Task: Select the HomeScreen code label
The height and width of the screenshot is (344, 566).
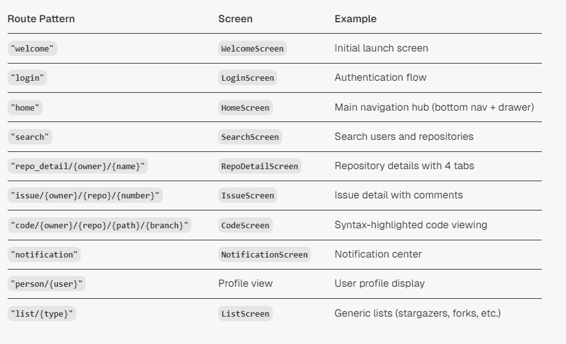Action: [245, 107]
